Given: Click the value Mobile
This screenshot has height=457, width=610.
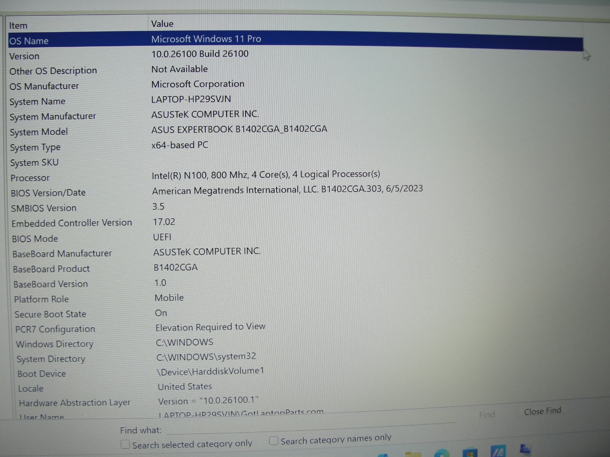Looking at the screenshot, I should pyautogui.click(x=169, y=298).
